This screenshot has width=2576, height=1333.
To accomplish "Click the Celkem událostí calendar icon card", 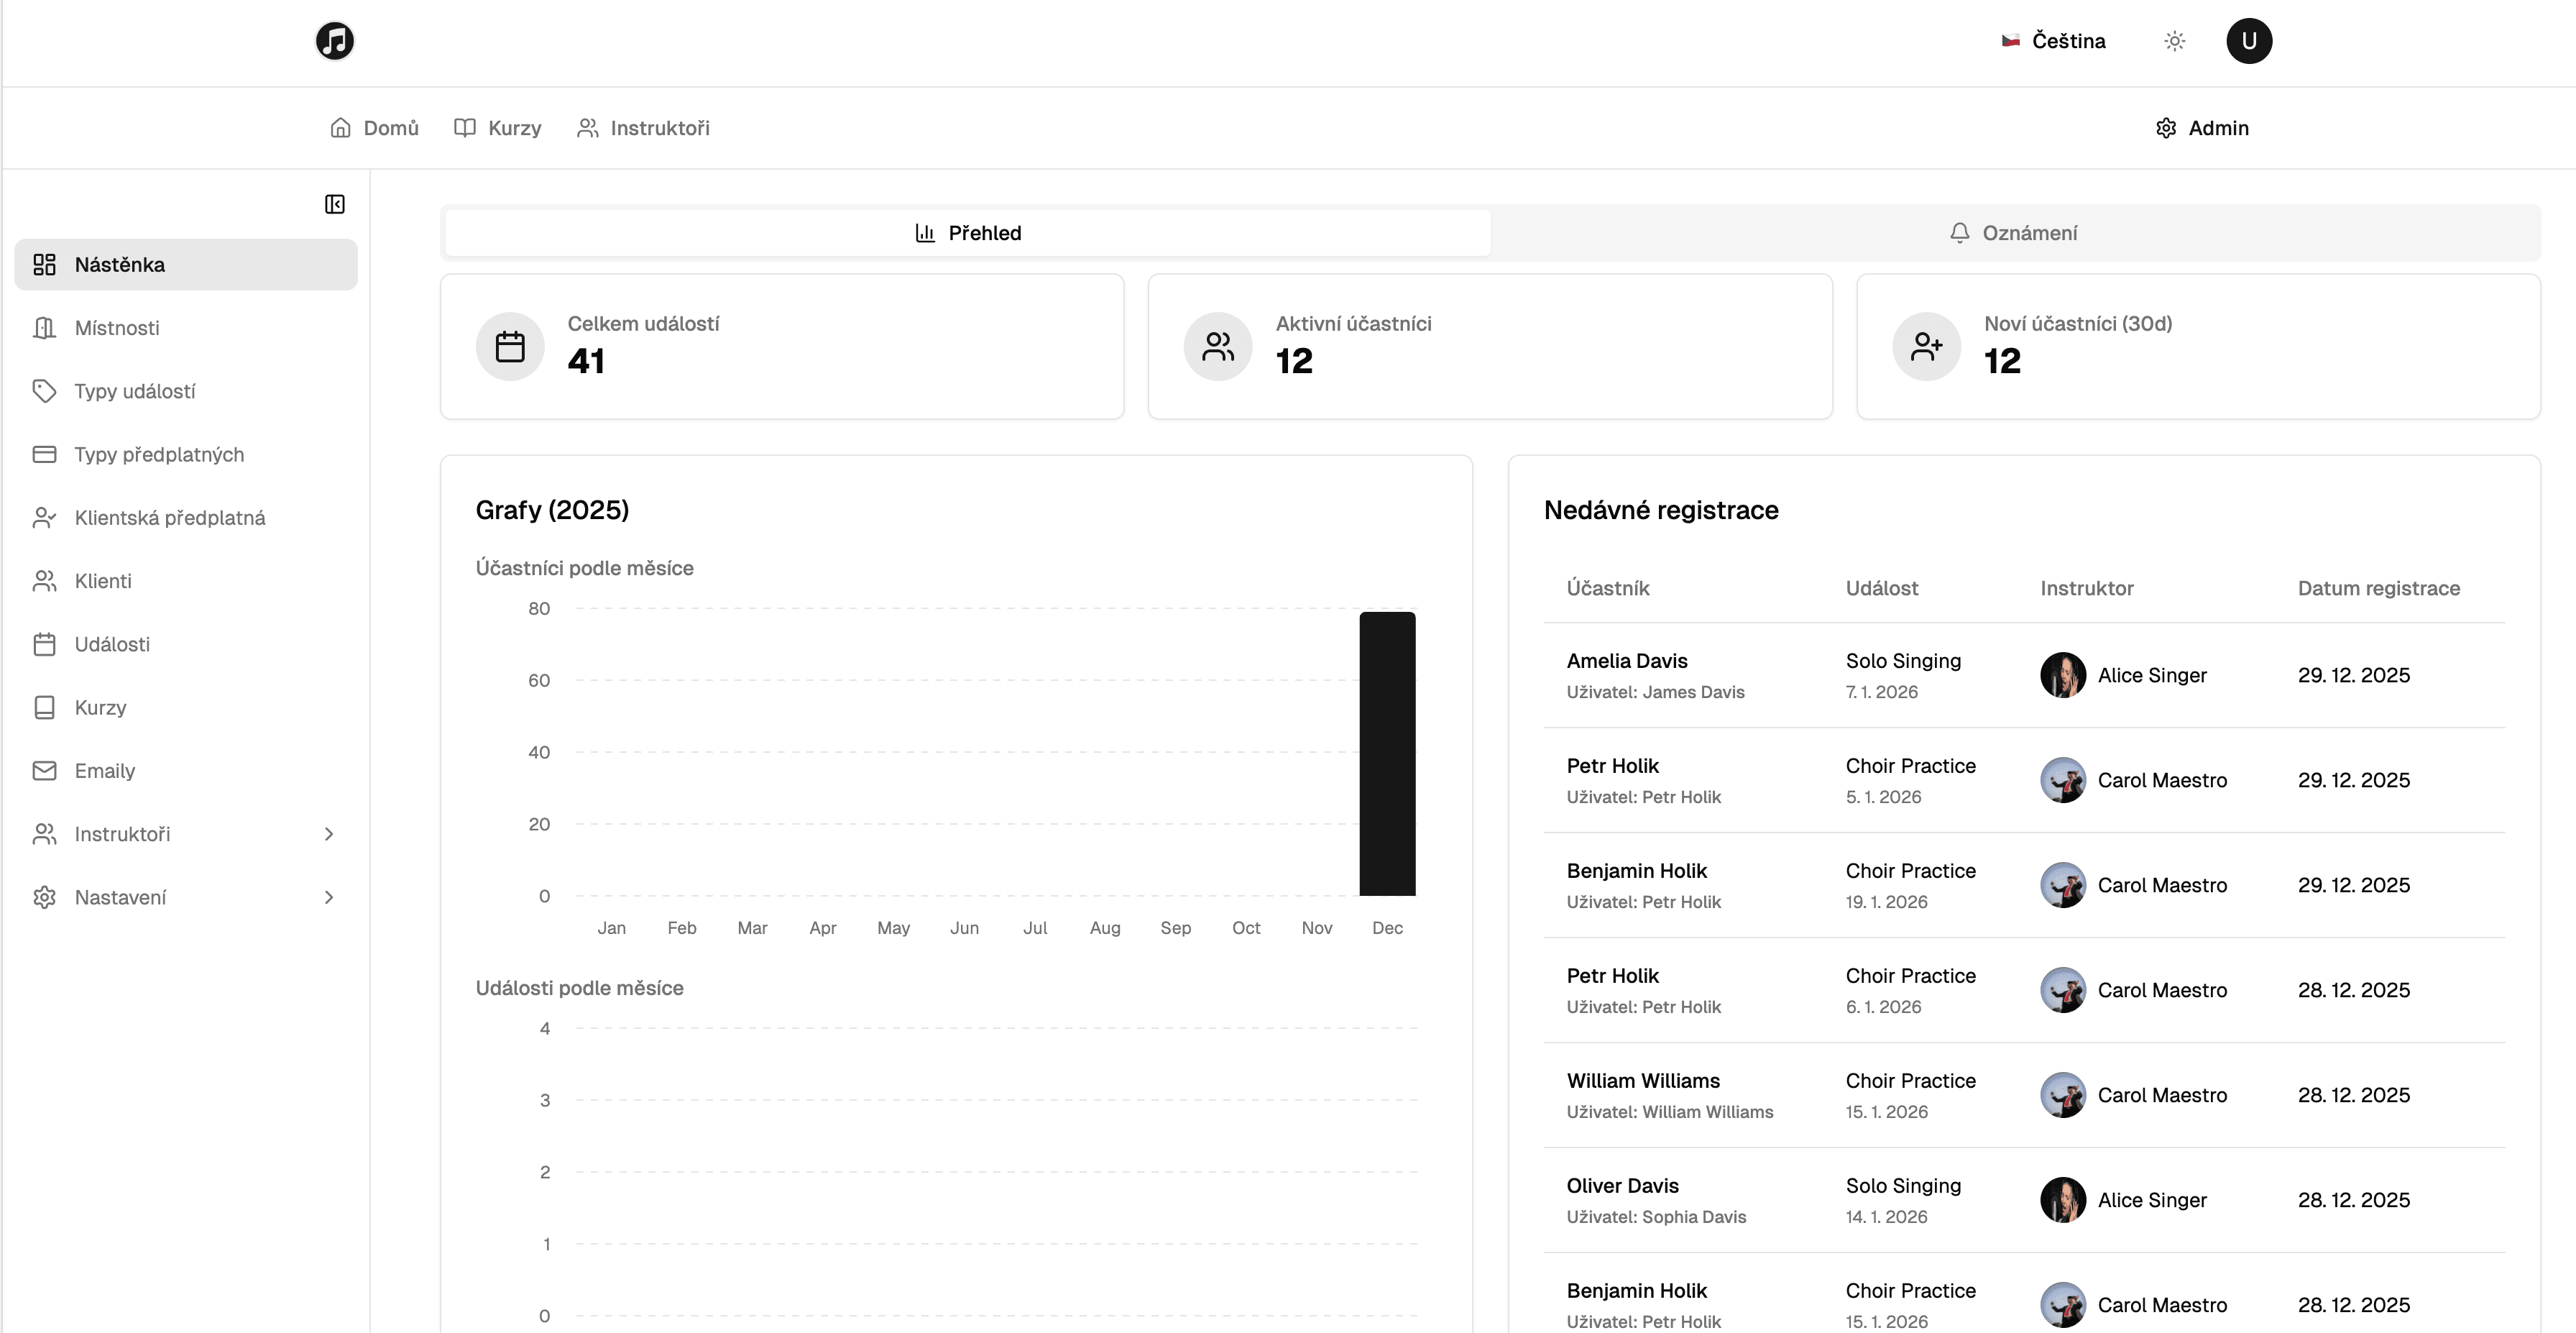I will point(510,346).
